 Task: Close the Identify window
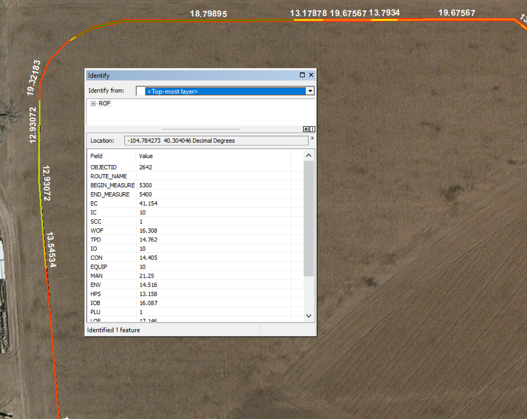pyautogui.click(x=311, y=75)
